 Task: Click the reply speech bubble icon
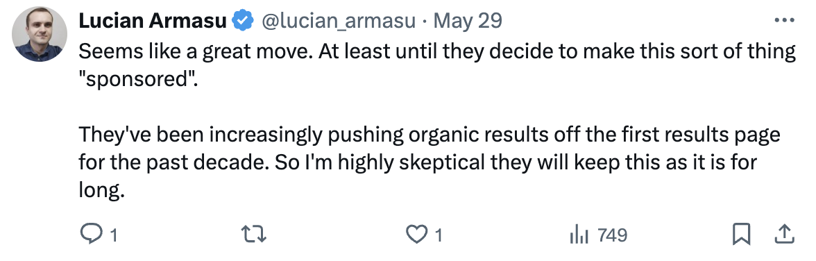coord(91,235)
